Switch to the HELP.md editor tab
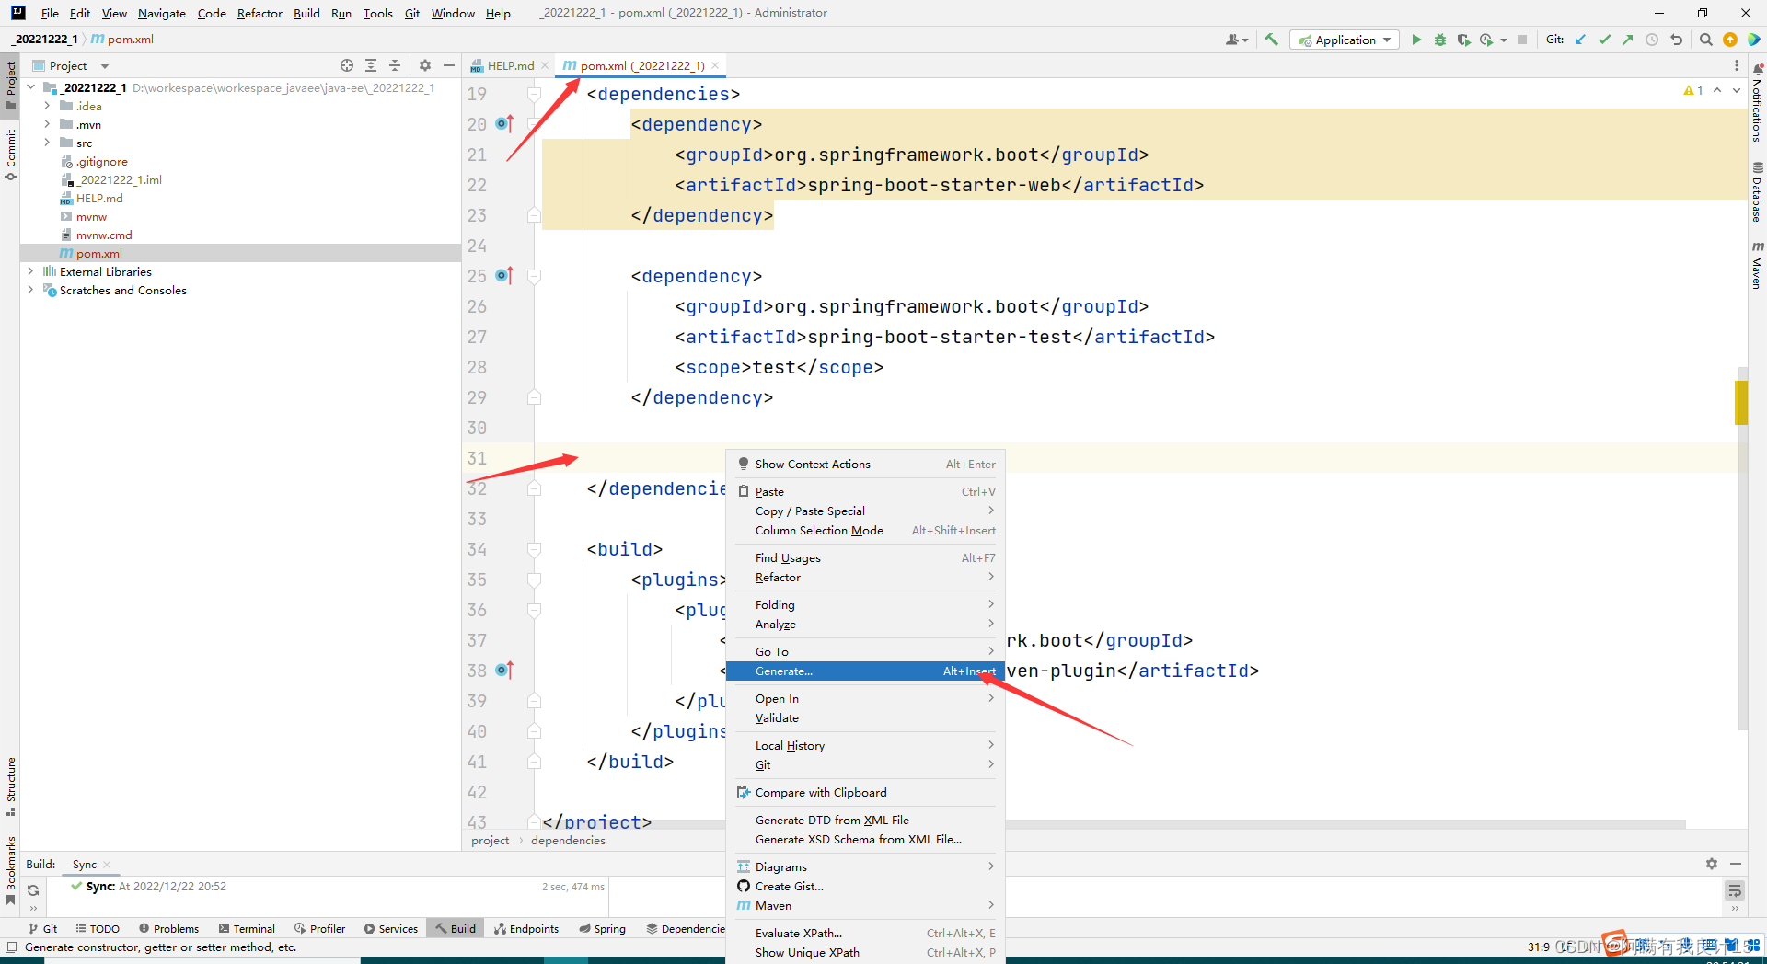This screenshot has width=1767, height=964. (509, 65)
